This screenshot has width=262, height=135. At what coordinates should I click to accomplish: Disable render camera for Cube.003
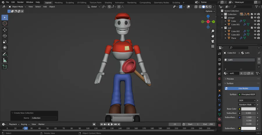tap(259, 35)
